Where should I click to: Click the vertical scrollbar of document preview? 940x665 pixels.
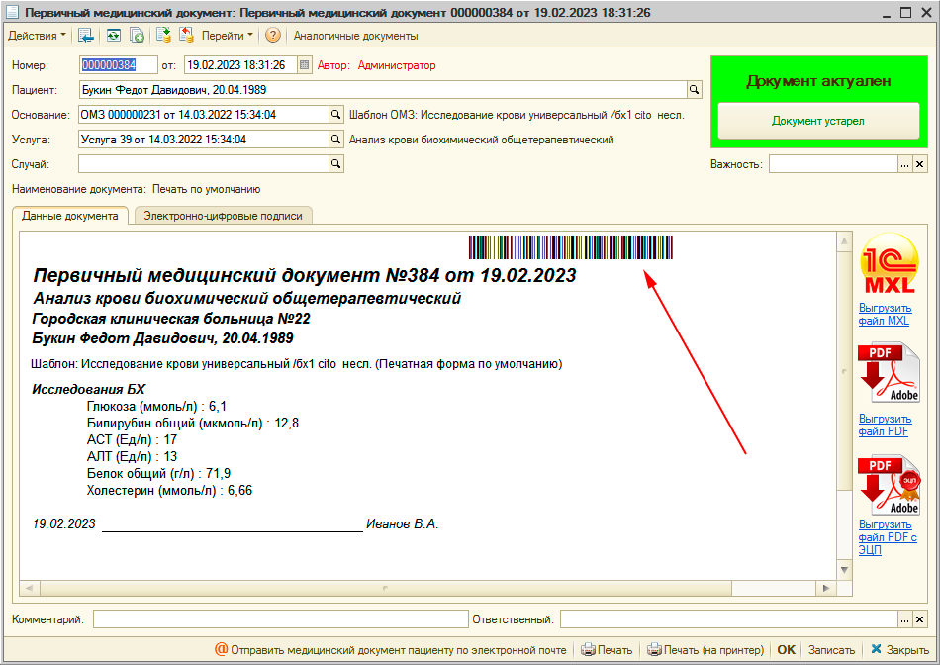point(844,396)
